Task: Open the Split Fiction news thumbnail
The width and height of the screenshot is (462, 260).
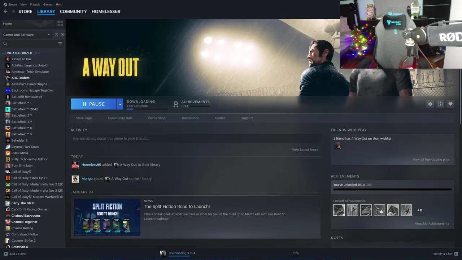Action: point(107,217)
